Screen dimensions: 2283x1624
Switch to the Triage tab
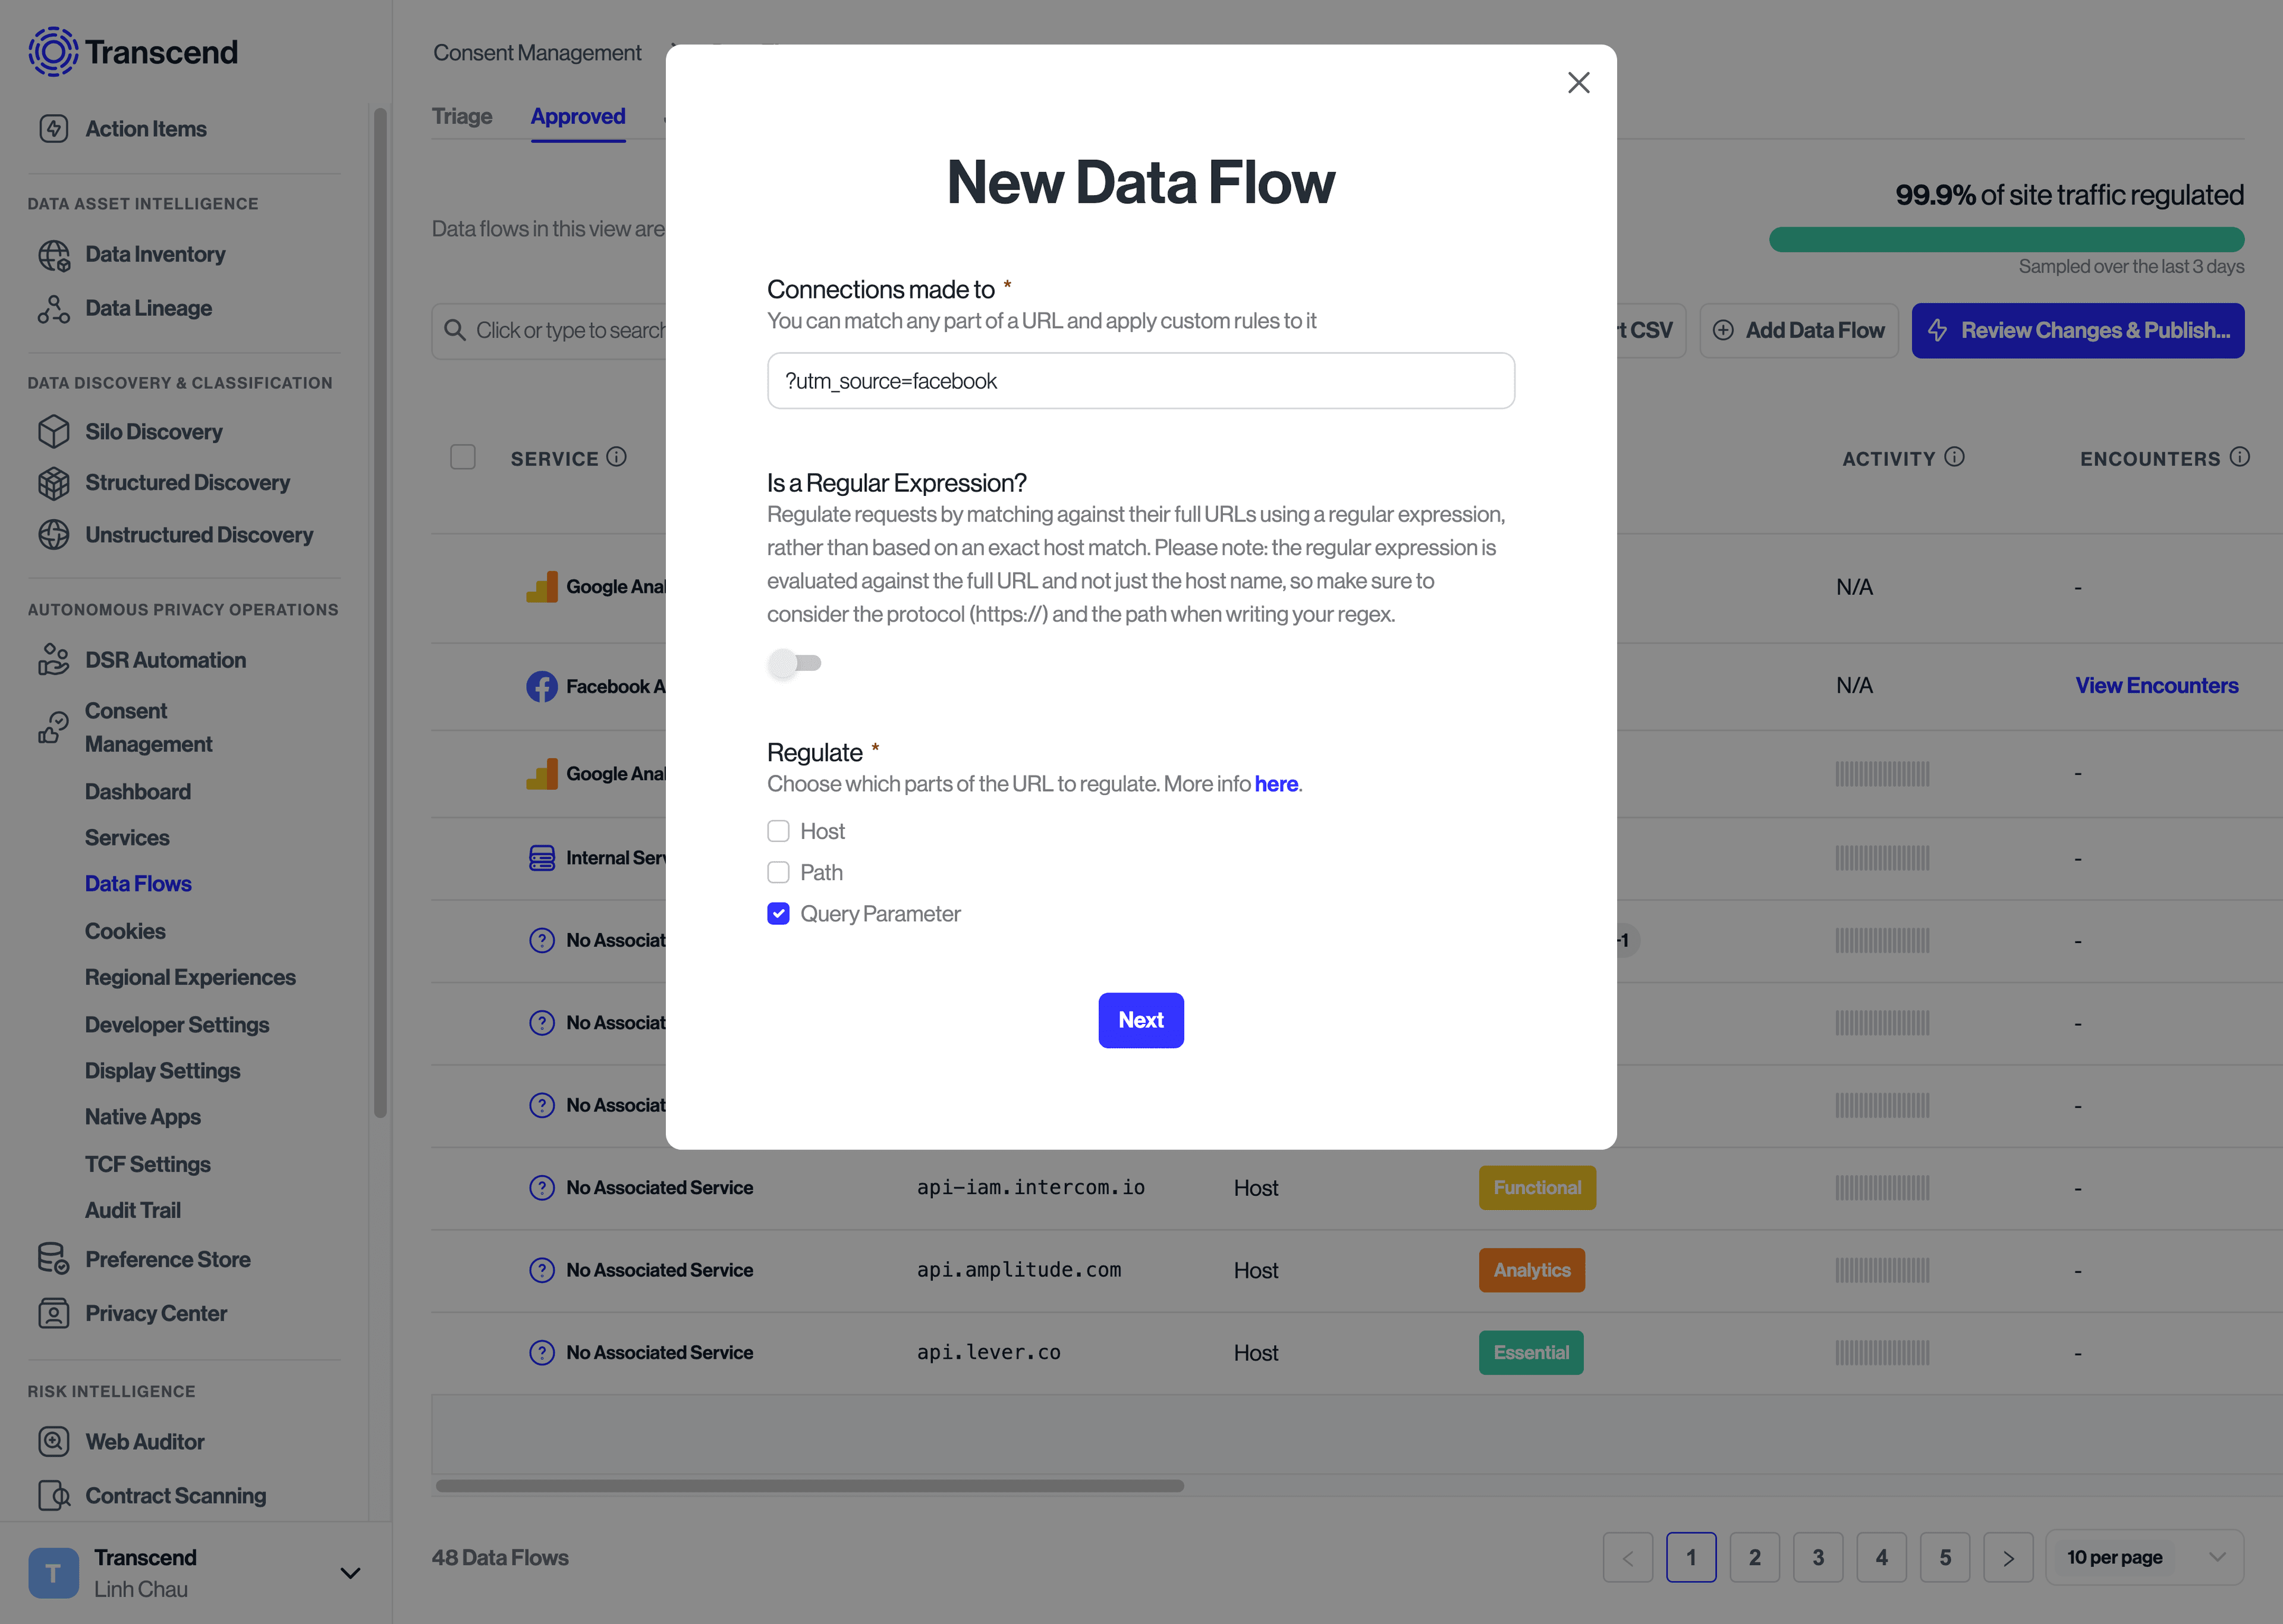click(461, 116)
